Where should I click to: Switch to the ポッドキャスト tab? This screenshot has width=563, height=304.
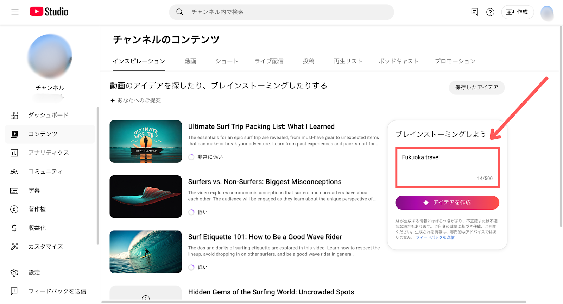click(x=399, y=61)
